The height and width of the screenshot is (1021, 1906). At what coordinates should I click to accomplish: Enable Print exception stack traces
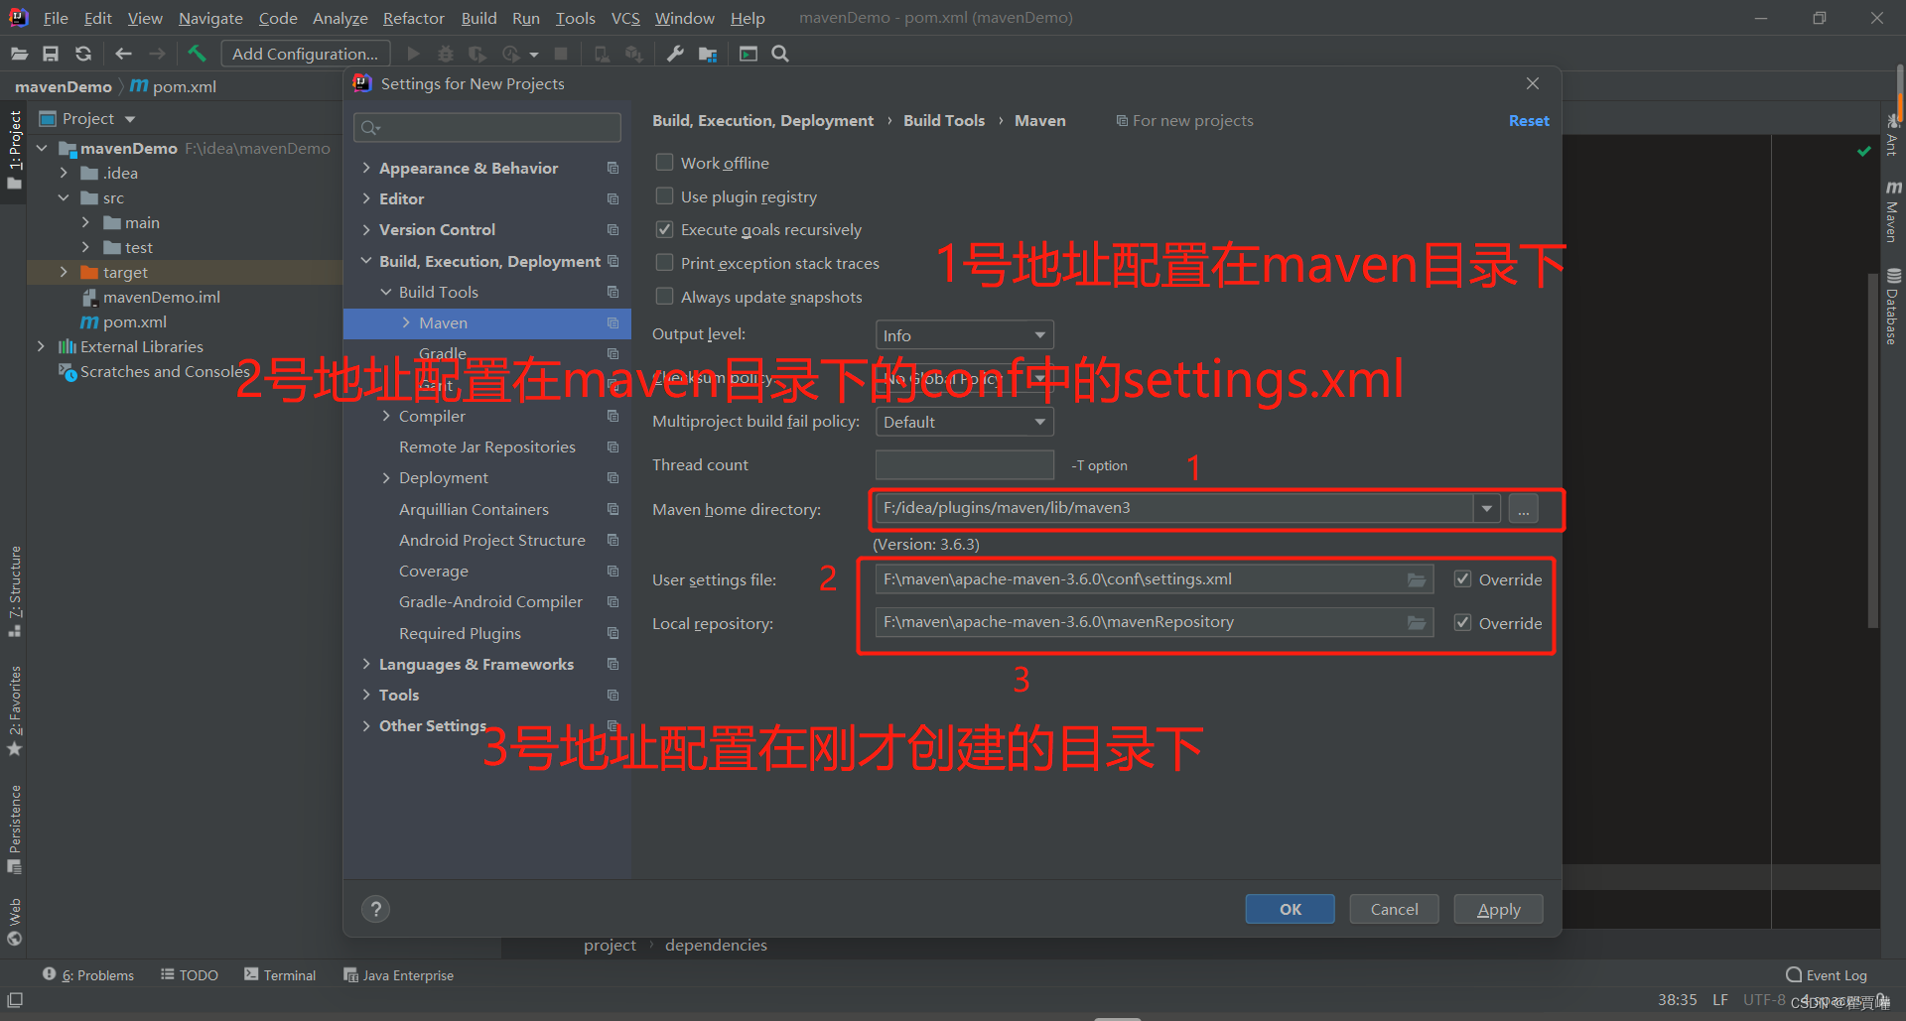click(664, 263)
